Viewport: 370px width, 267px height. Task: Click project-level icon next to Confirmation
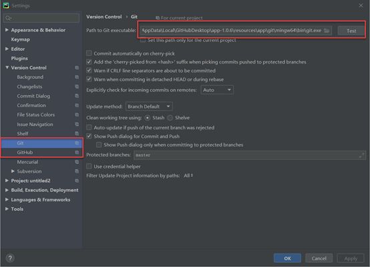coord(77,105)
